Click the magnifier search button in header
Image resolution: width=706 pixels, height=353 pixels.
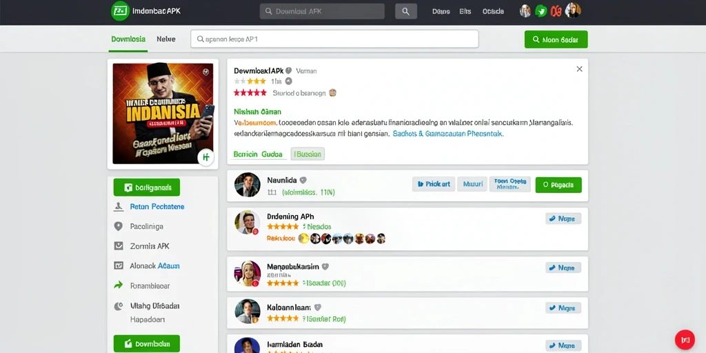[x=405, y=11]
